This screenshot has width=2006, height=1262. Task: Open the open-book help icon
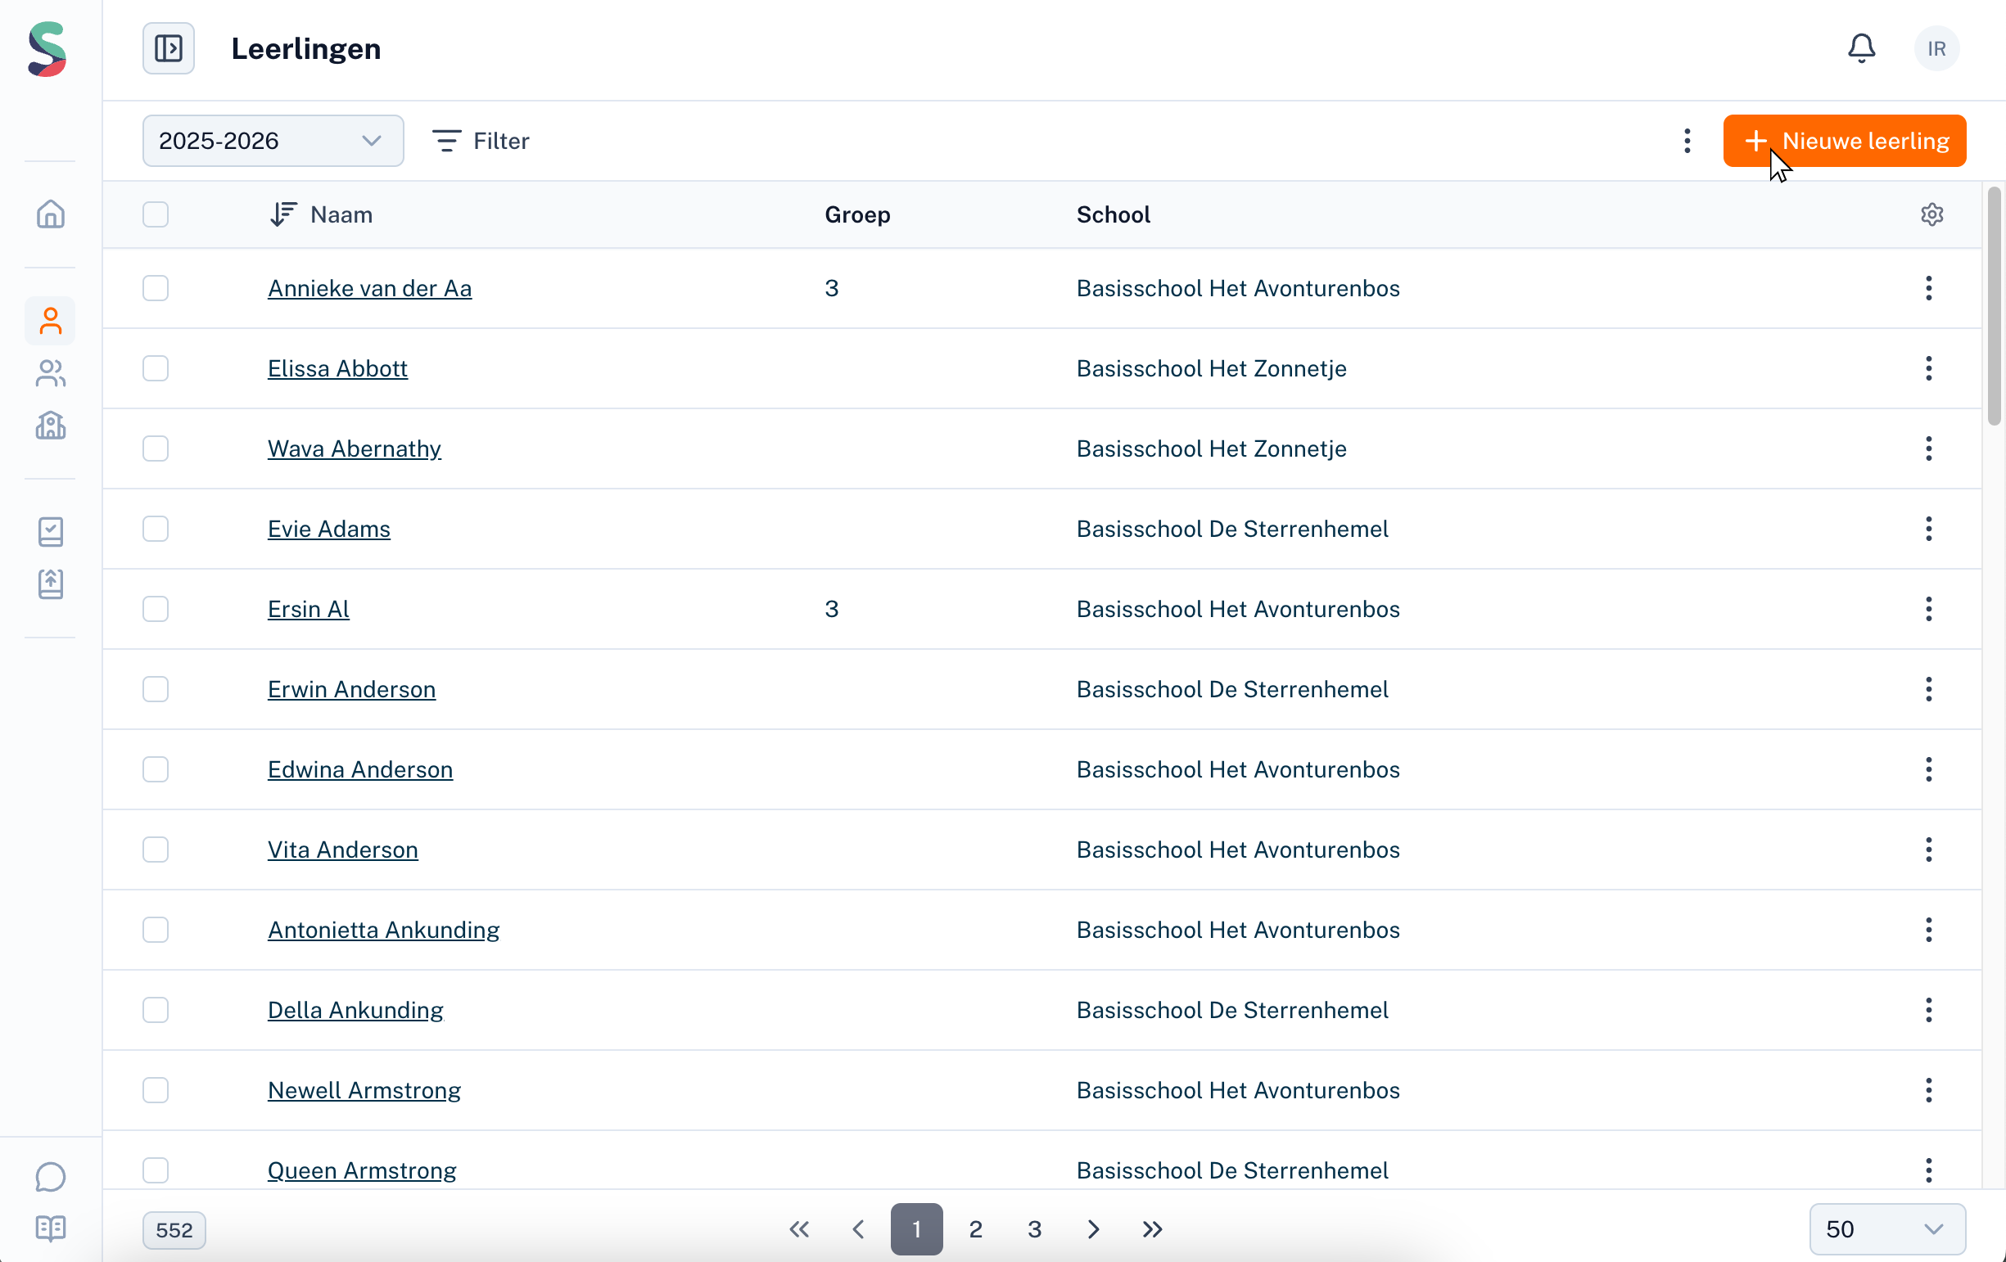point(50,1228)
